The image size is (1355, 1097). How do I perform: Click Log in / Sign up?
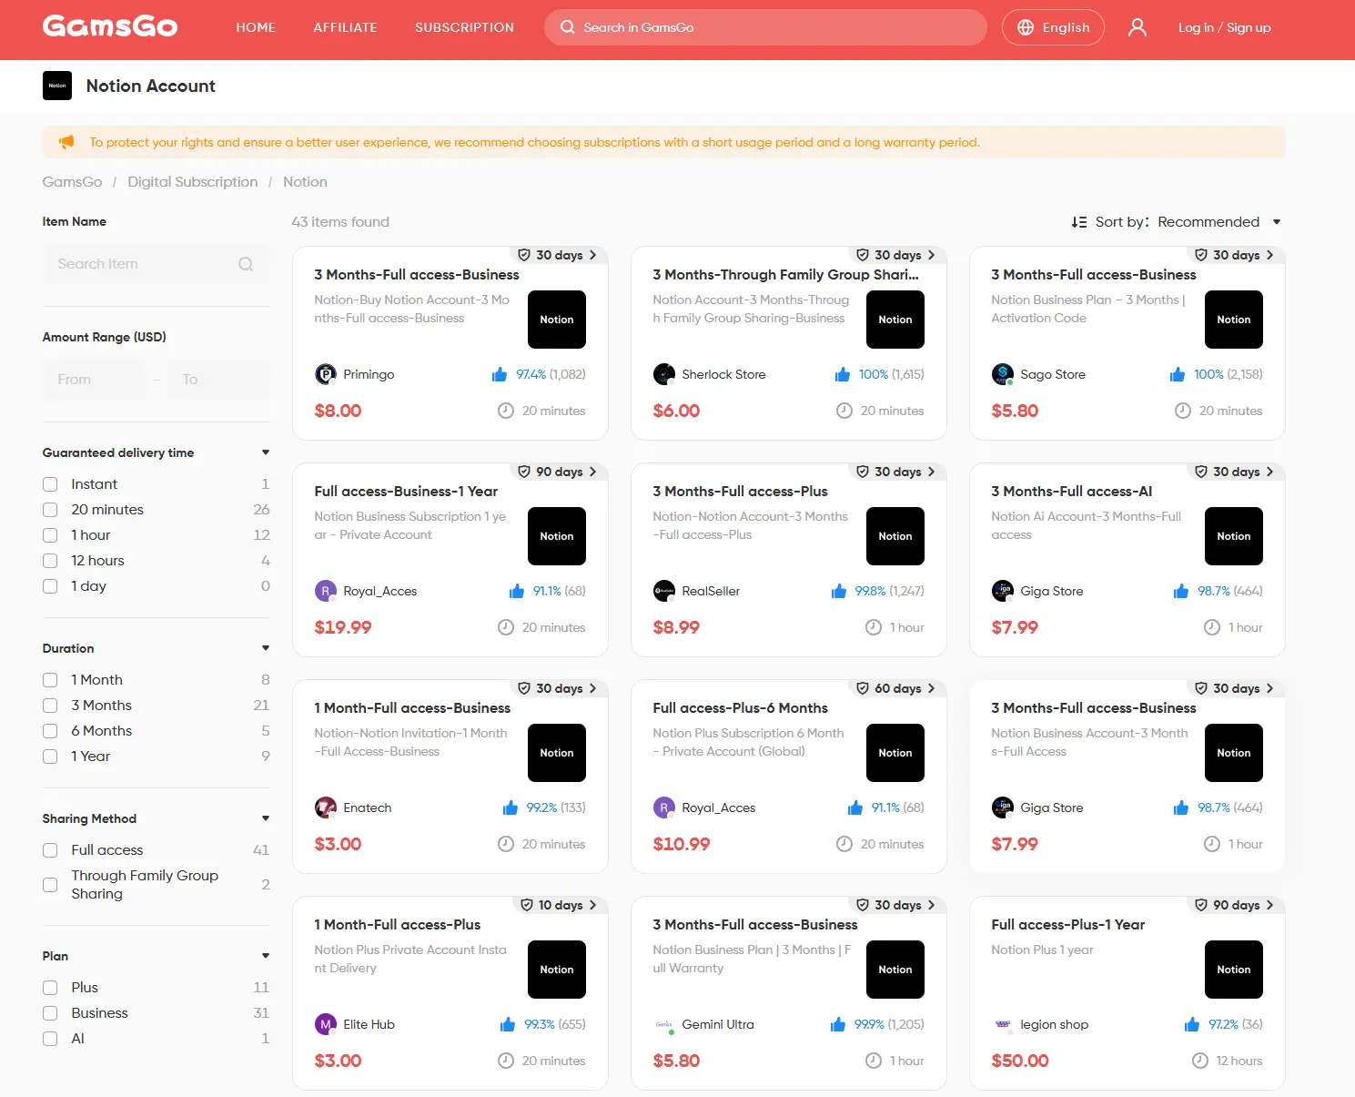click(1224, 27)
